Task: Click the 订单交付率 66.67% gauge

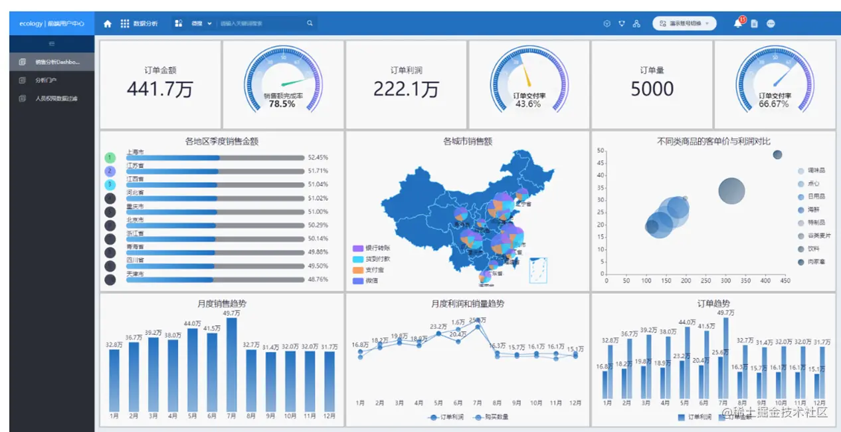Action: [774, 78]
